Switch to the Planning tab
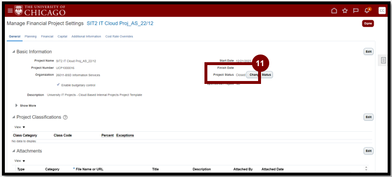Image resolution: width=392 pixels, height=177 pixels. pyautogui.click(x=30, y=36)
